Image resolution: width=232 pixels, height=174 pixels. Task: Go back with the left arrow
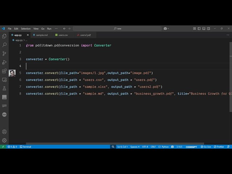(65, 29)
